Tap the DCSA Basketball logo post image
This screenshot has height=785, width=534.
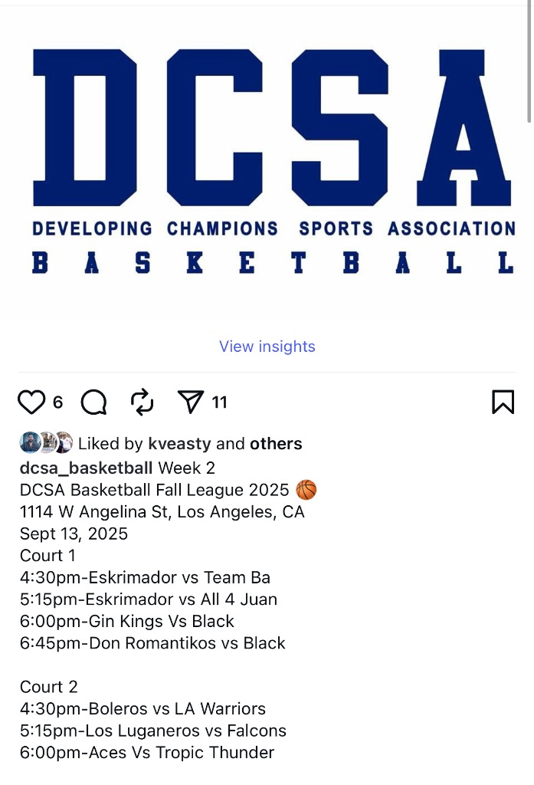tap(267, 161)
